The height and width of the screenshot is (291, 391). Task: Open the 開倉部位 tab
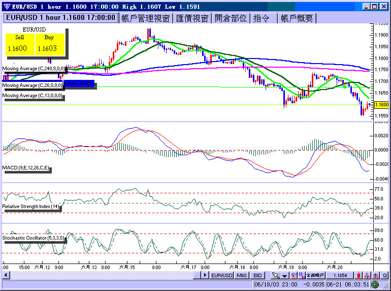pyautogui.click(x=231, y=18)
